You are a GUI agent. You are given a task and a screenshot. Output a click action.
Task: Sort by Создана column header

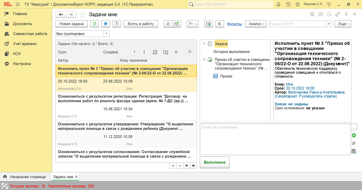coord(120,52)
